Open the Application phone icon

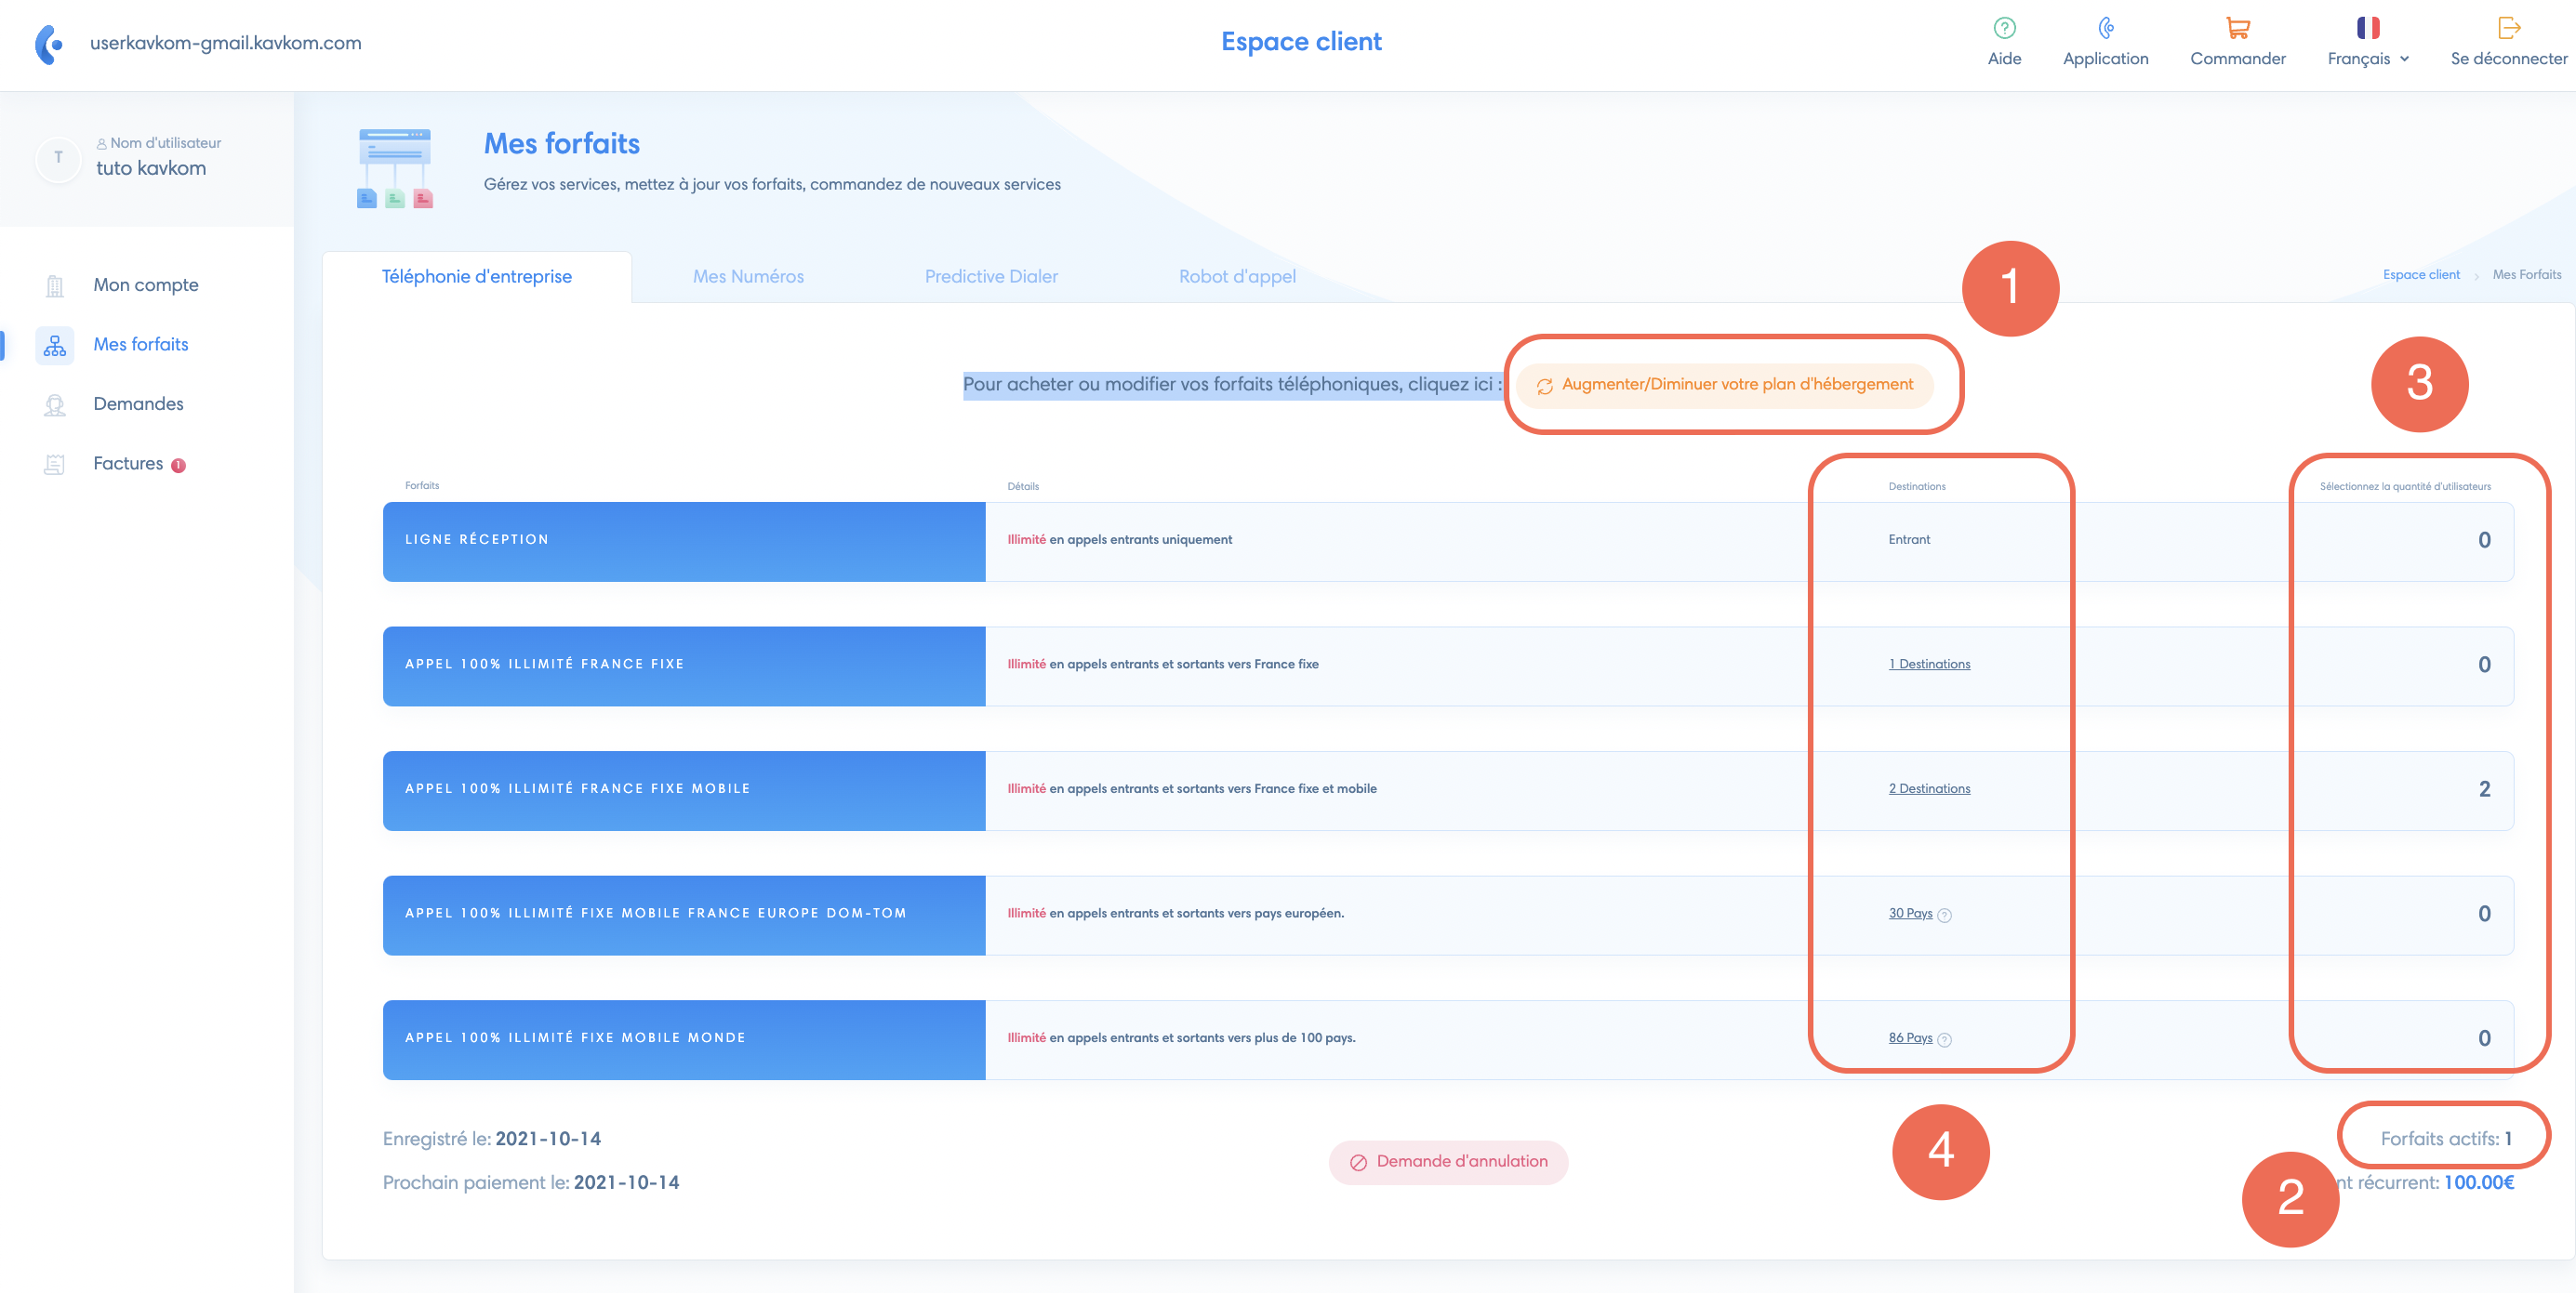tap(2105, 28)
